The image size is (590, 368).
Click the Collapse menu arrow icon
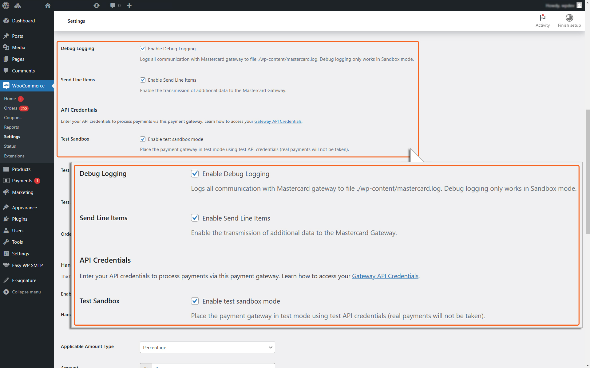[6, 292]
